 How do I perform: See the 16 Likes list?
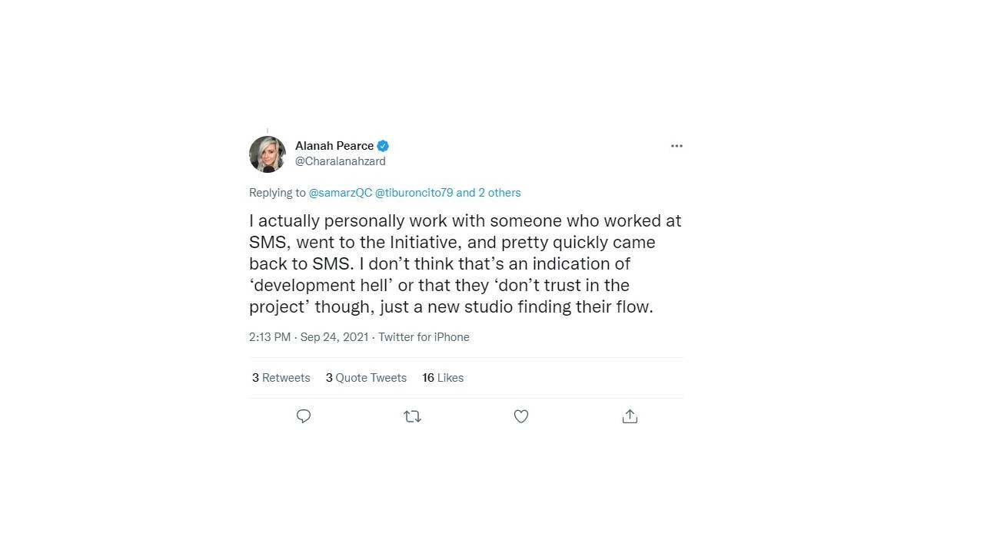click(x=443, y=378)
